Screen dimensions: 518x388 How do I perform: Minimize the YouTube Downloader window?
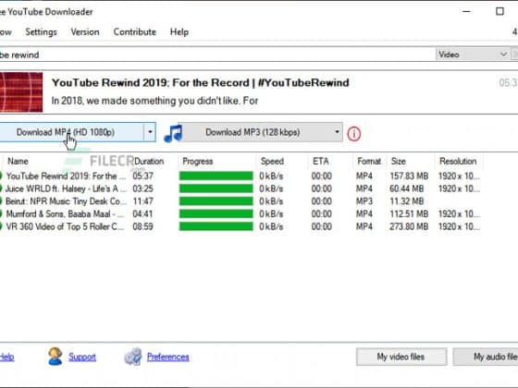pos(466,11)
